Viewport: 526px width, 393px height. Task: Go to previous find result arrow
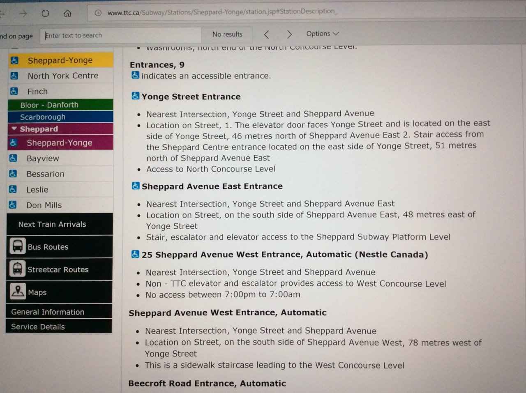[x=266, y=34]
